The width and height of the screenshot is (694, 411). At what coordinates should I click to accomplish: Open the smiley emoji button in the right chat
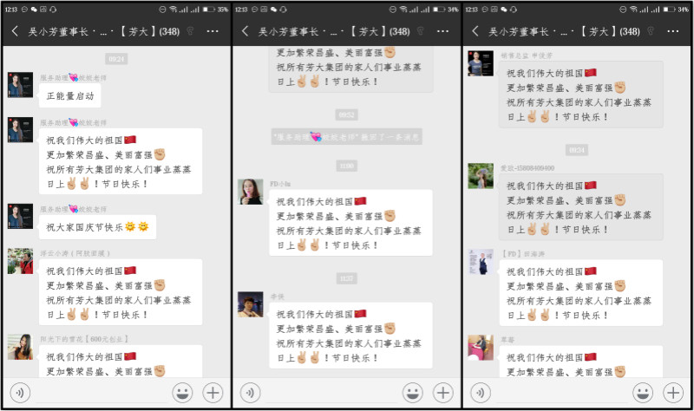[645, 392]
